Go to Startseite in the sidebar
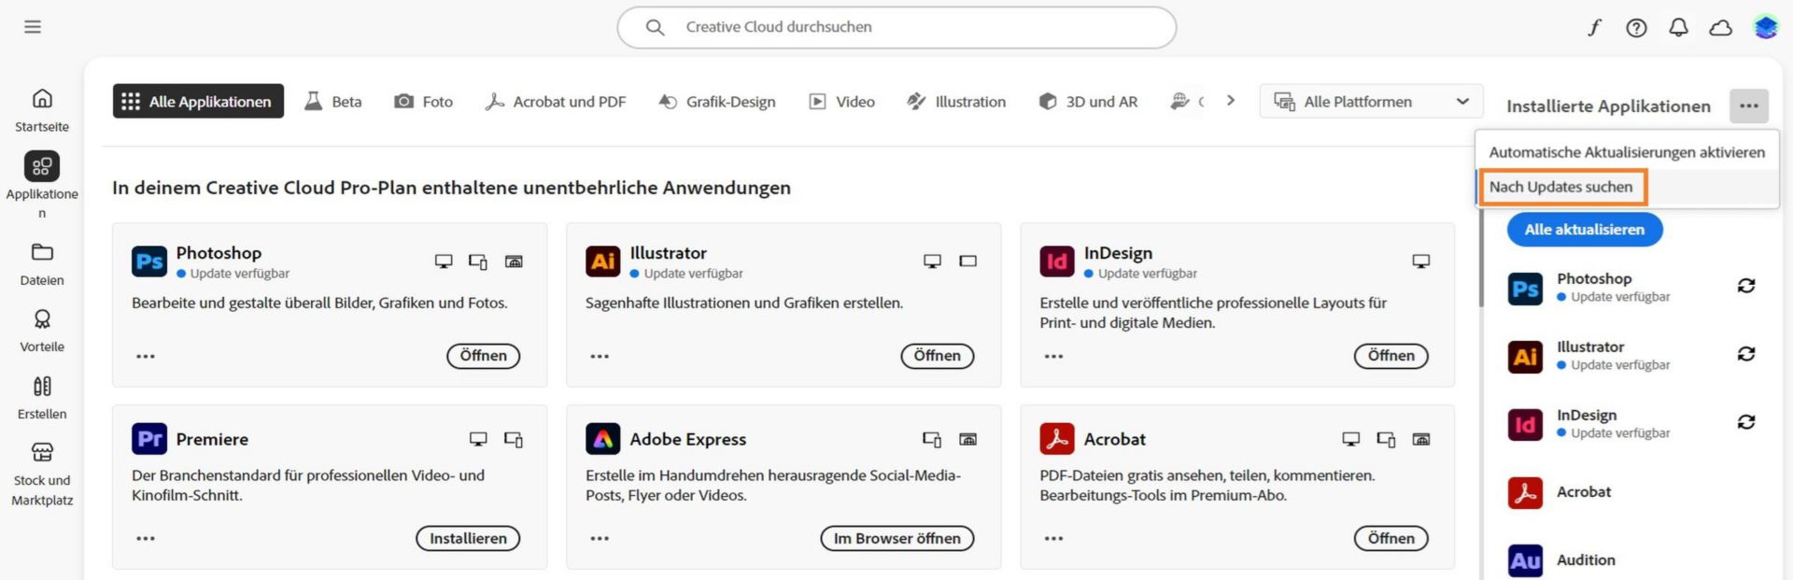The width and height of the screenshot is (1793, 580). click(x=42, y=110)
